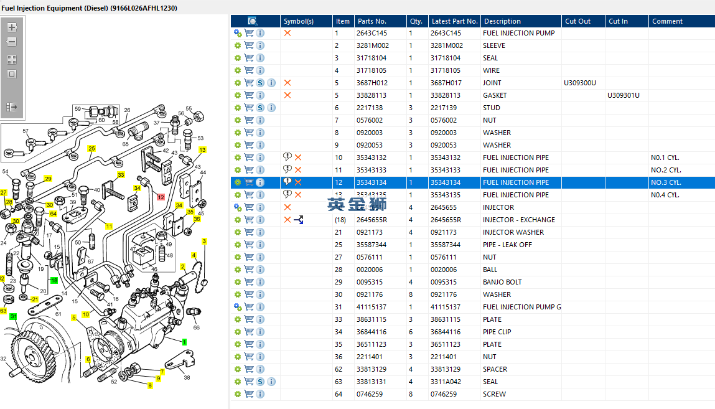Click red X symbol for part 35343133
This screenshot has width=715, height=409.
(298, 170)
